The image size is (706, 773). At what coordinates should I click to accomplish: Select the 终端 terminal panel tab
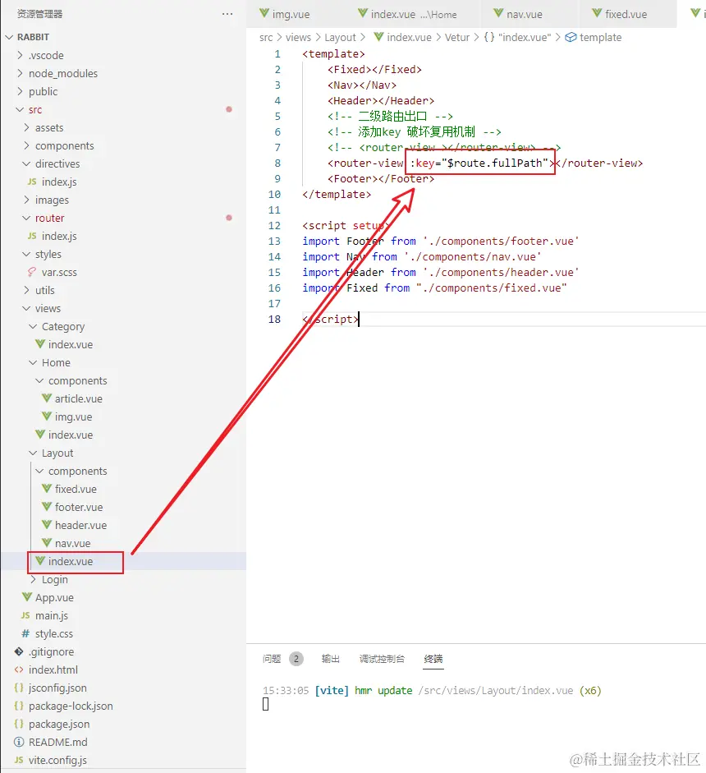[433, 659]
